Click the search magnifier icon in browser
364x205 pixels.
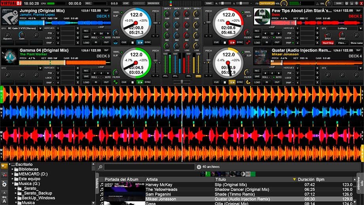[100, 167]
